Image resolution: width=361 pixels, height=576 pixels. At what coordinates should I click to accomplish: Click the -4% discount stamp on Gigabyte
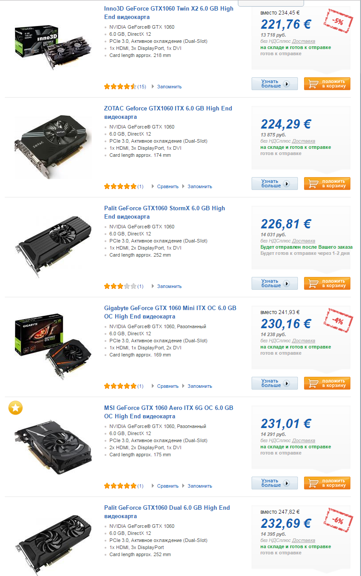tap(338, 321)
